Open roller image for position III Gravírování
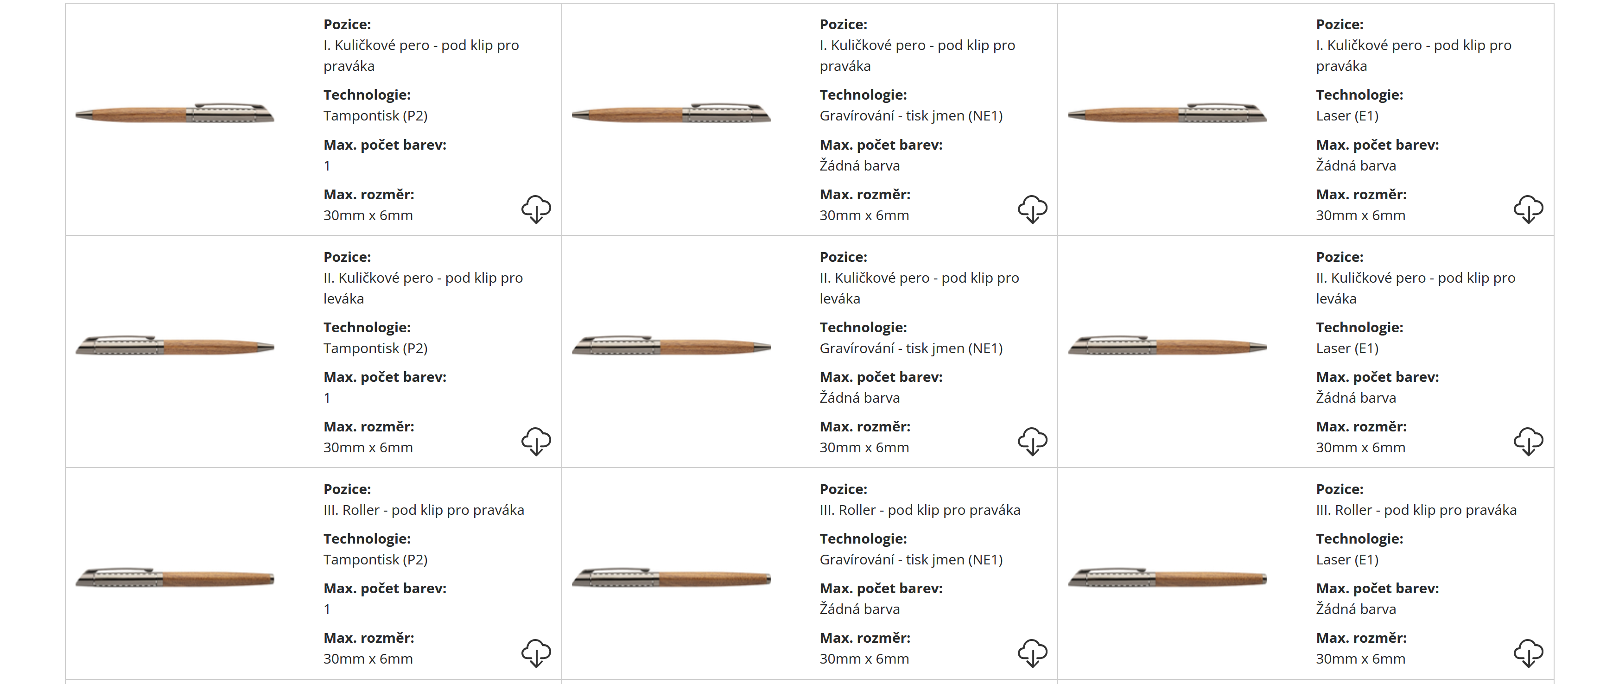The image size is (1619, 684). tap(671, 578)
